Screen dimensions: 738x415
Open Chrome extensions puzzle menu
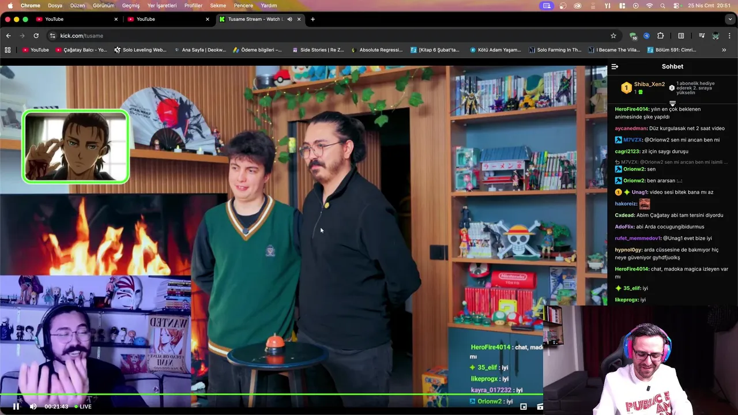(x=660, y=36)
